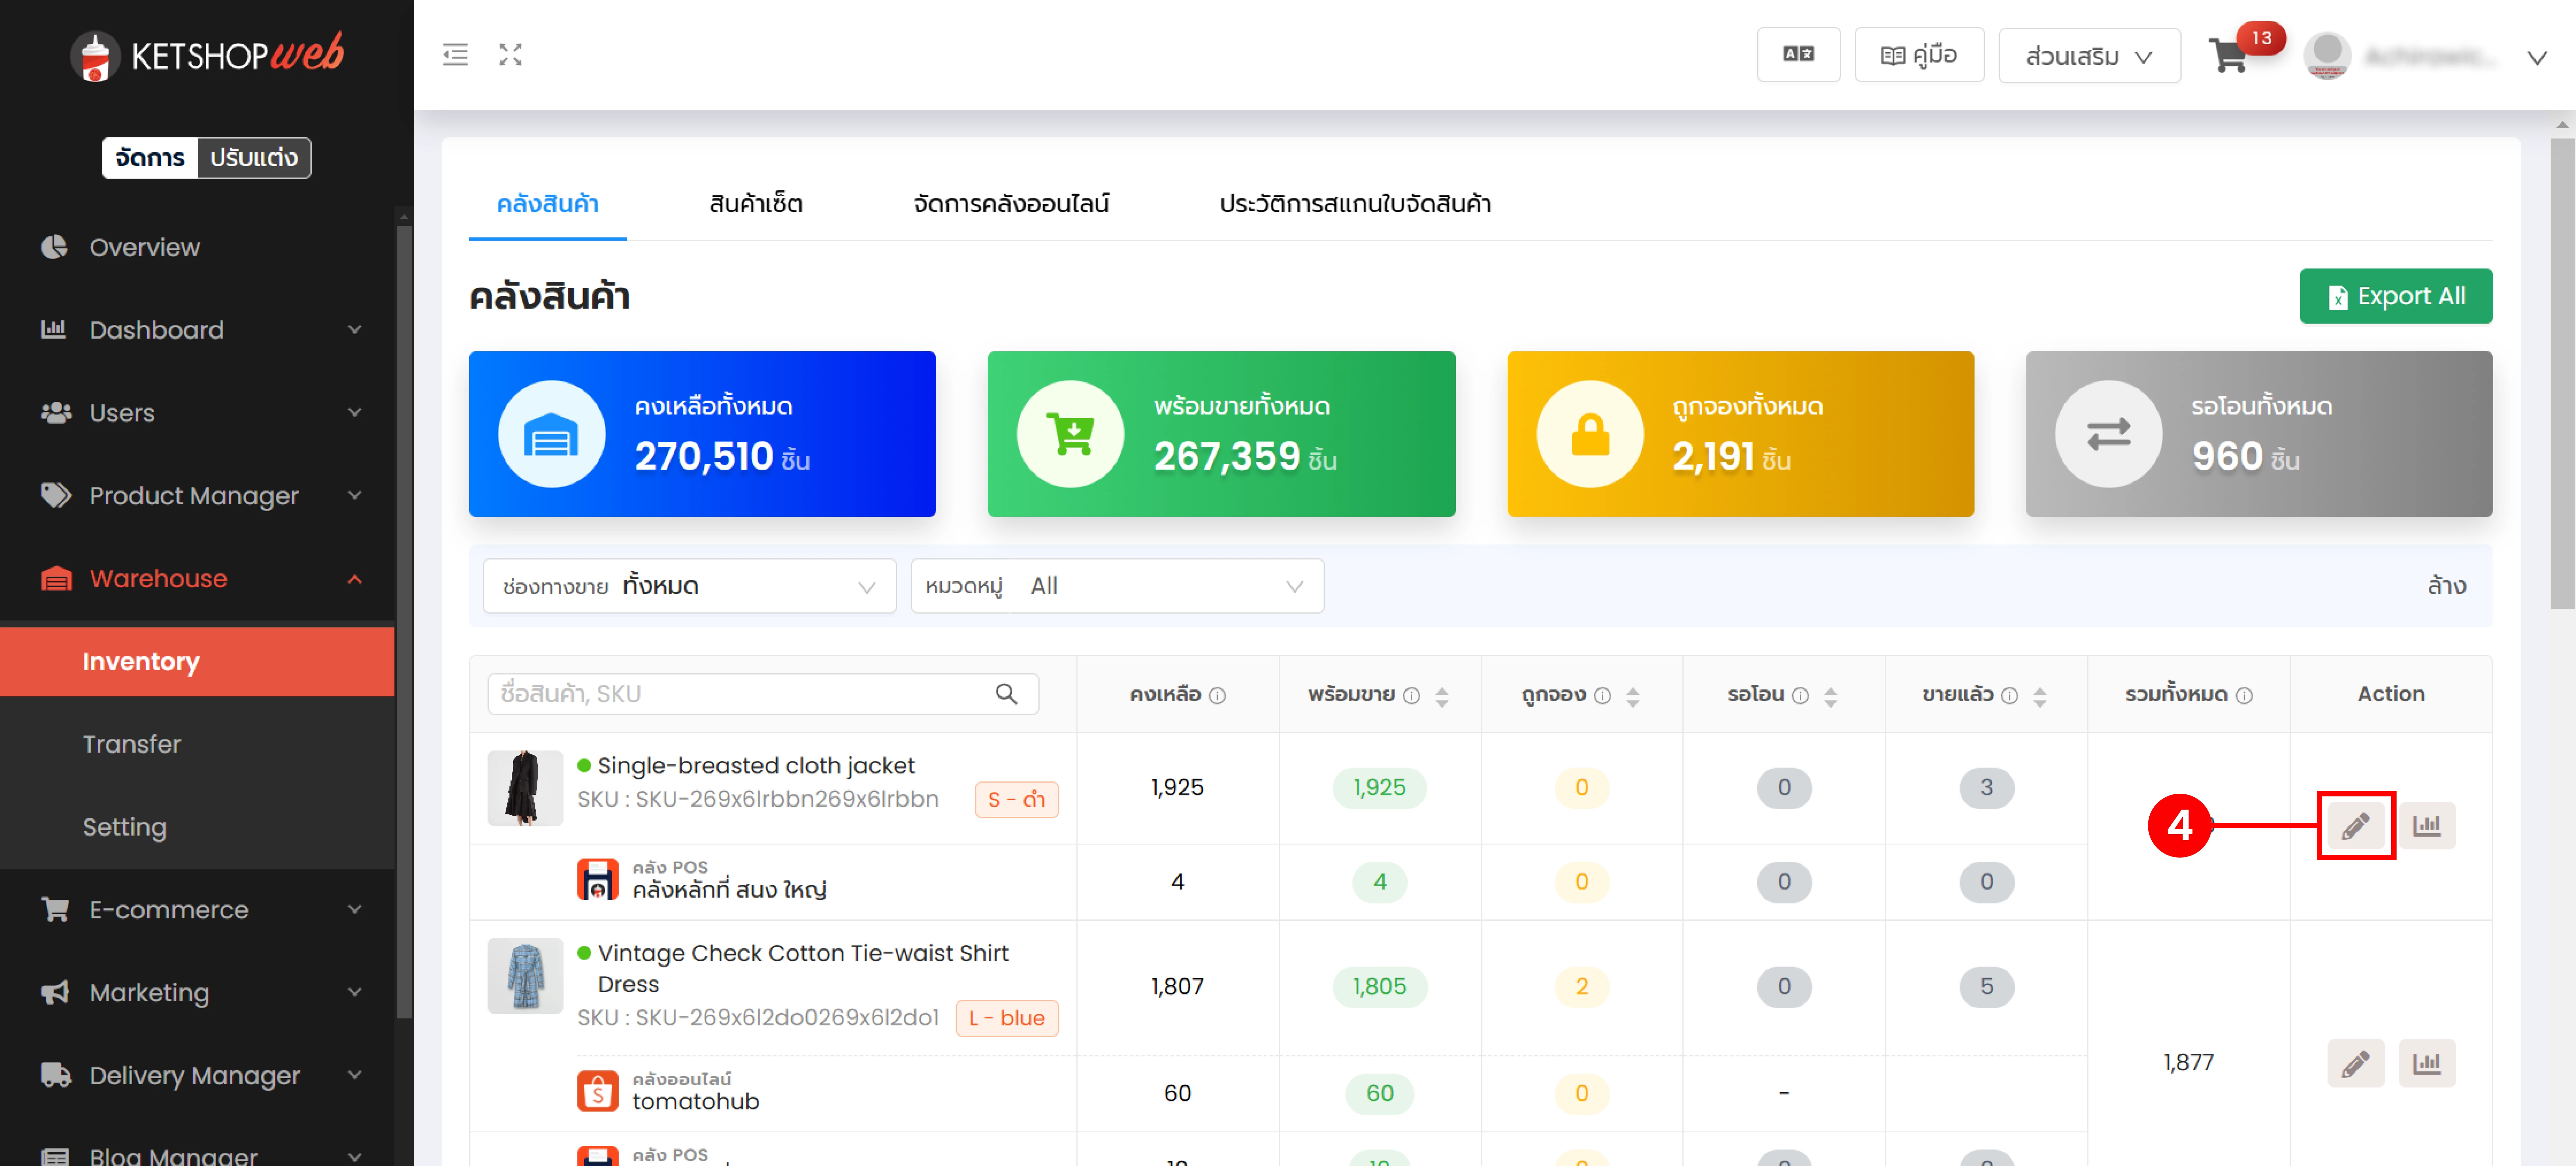
Task: Open หมวดหมู่ All dropdown
Action: click(x=1117, y=586)
